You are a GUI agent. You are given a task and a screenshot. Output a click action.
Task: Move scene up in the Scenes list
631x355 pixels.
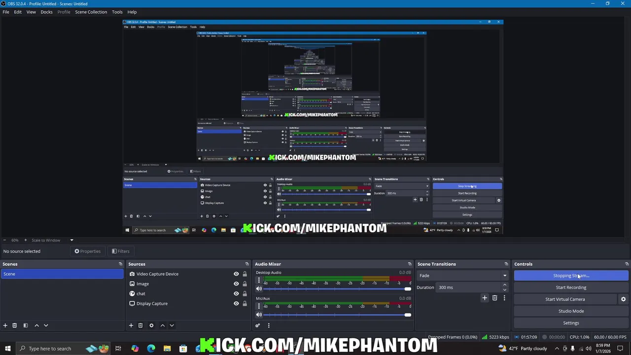[x=36, y=325]
